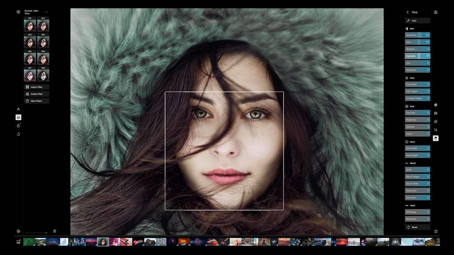Click the undo/reset arrow icon in the left sidebar

pos(18,134)
